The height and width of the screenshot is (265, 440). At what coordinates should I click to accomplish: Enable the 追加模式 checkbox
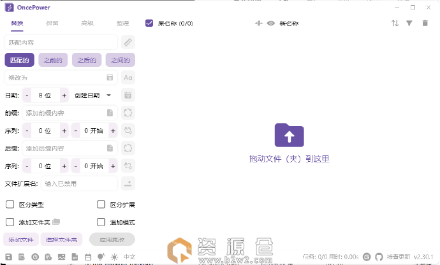click(101, 222)
